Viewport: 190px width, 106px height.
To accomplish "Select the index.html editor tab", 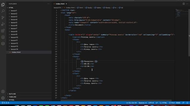I will [x=60, y=4].
